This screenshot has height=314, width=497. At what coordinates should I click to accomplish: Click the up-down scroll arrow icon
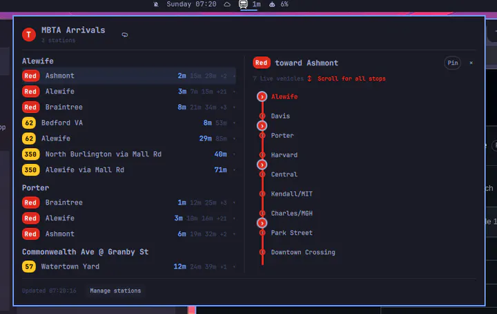[309, 78]
